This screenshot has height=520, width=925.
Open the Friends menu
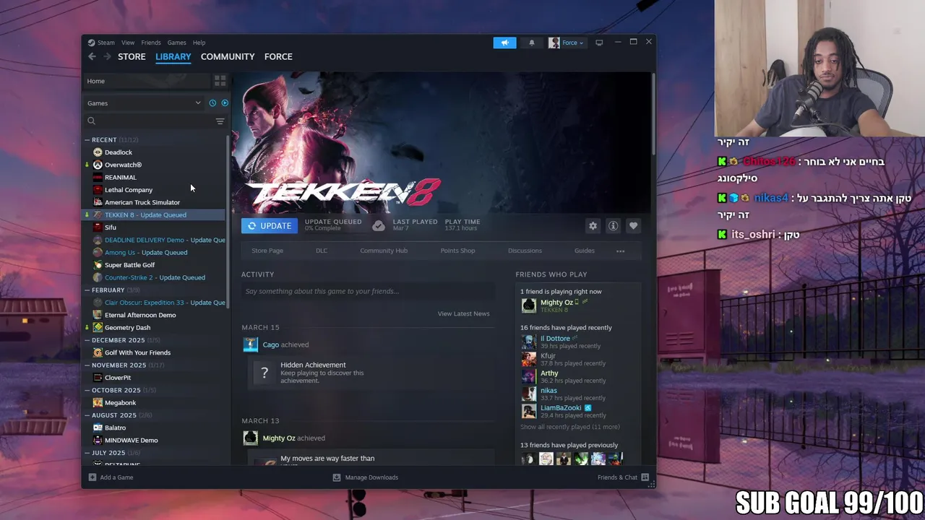[151, 43]
